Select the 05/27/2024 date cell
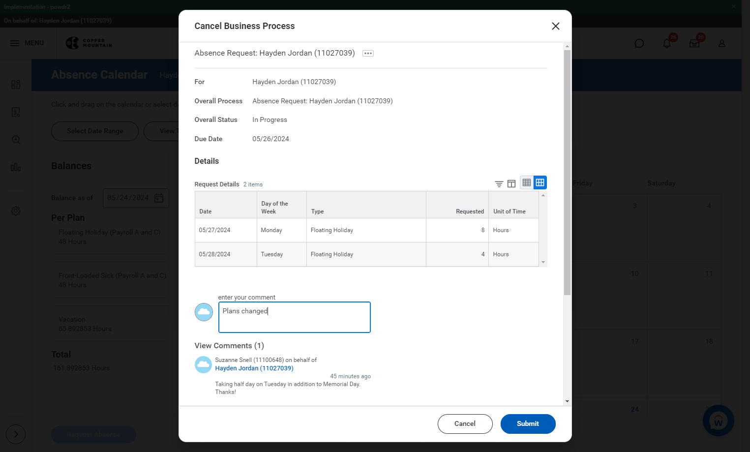This screenshot has height=452, width=750. click(226, 230)
